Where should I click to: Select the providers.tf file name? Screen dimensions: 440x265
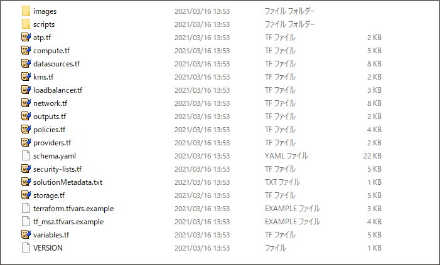[x=52, y=142]
